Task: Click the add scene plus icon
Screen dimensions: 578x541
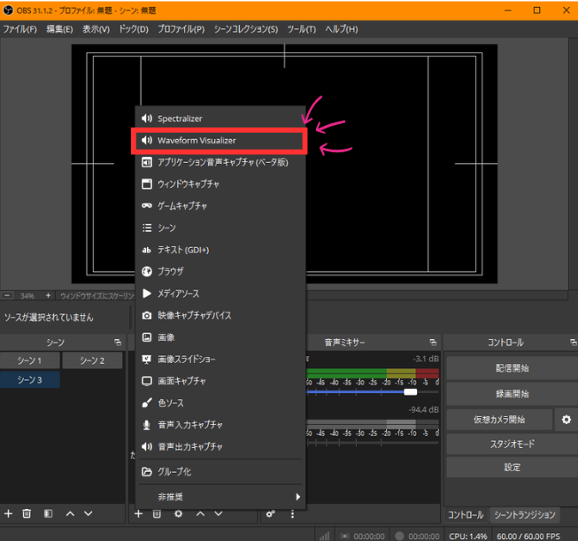Action: click(9, 514)
